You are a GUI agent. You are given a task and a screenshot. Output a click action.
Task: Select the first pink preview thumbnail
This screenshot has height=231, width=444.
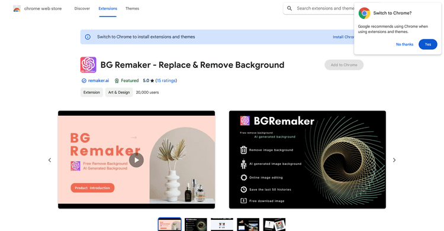[170, 225]
